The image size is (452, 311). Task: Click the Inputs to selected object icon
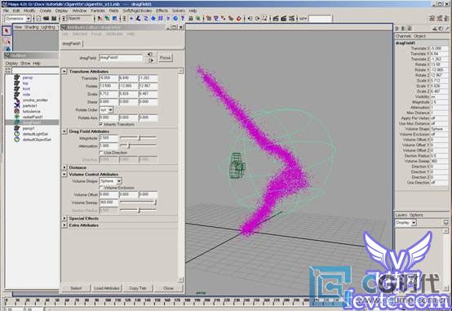point(250,19)
